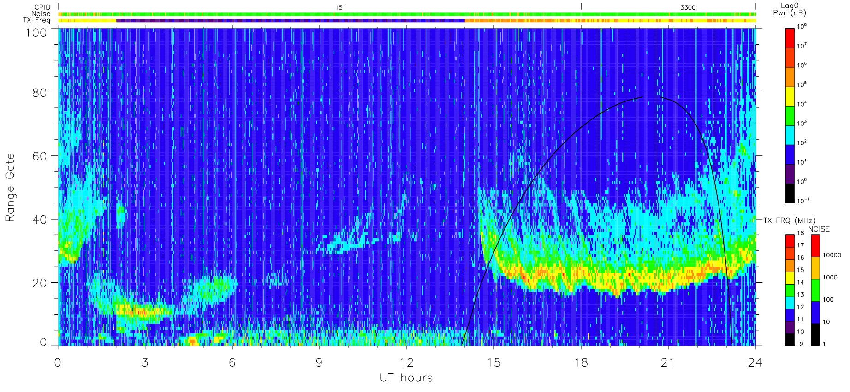Screen dimensions: 850x392
Task: Click the purple section of the TX Freq strip
Action: click(x=291, y=20)
